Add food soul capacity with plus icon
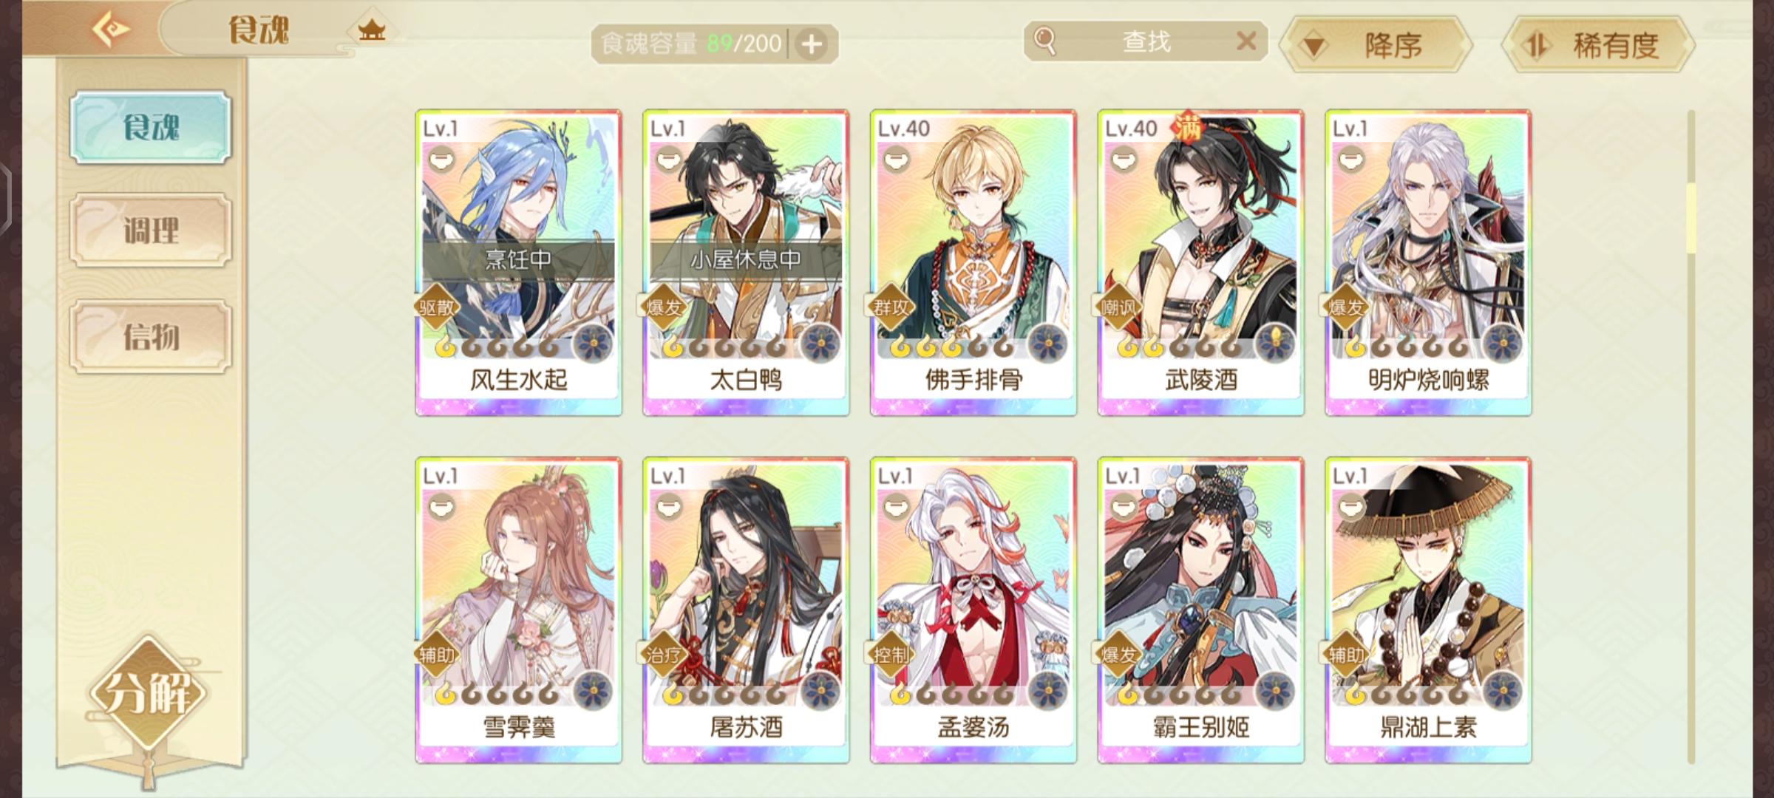This screenshot has height=798, width=1774. click(812, 44)
